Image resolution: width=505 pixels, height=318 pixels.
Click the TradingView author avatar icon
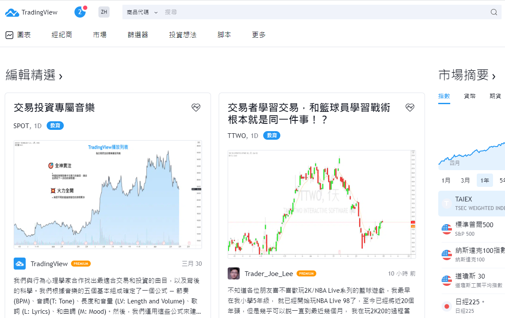click(x=20, y=264)
